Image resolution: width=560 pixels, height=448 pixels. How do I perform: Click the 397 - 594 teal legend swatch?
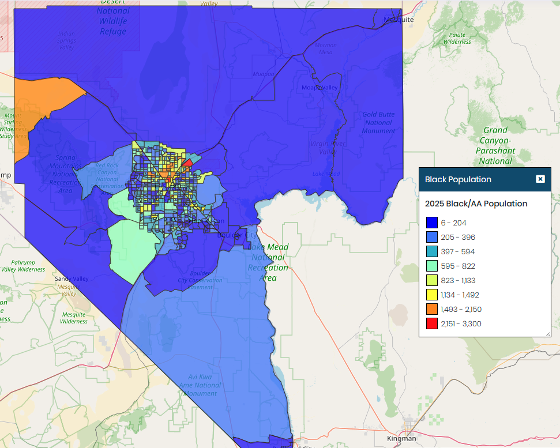(432, 251)
